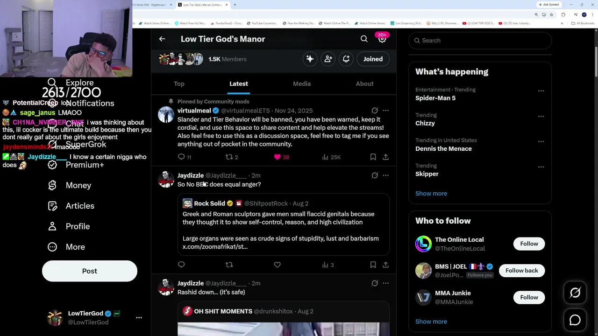Switch to the Meek Mill - Nightmares tab
The width and height of the screenshot is (598, 336).
[x=152, y=5]
